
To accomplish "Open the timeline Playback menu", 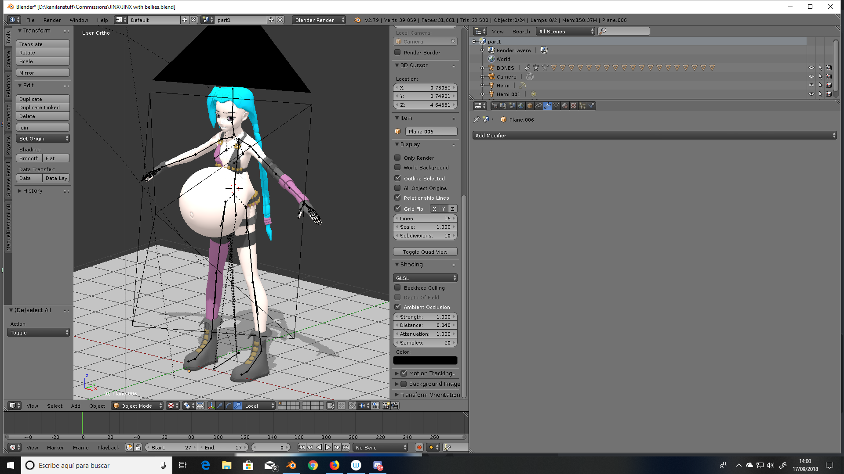I will coord(108,447).
